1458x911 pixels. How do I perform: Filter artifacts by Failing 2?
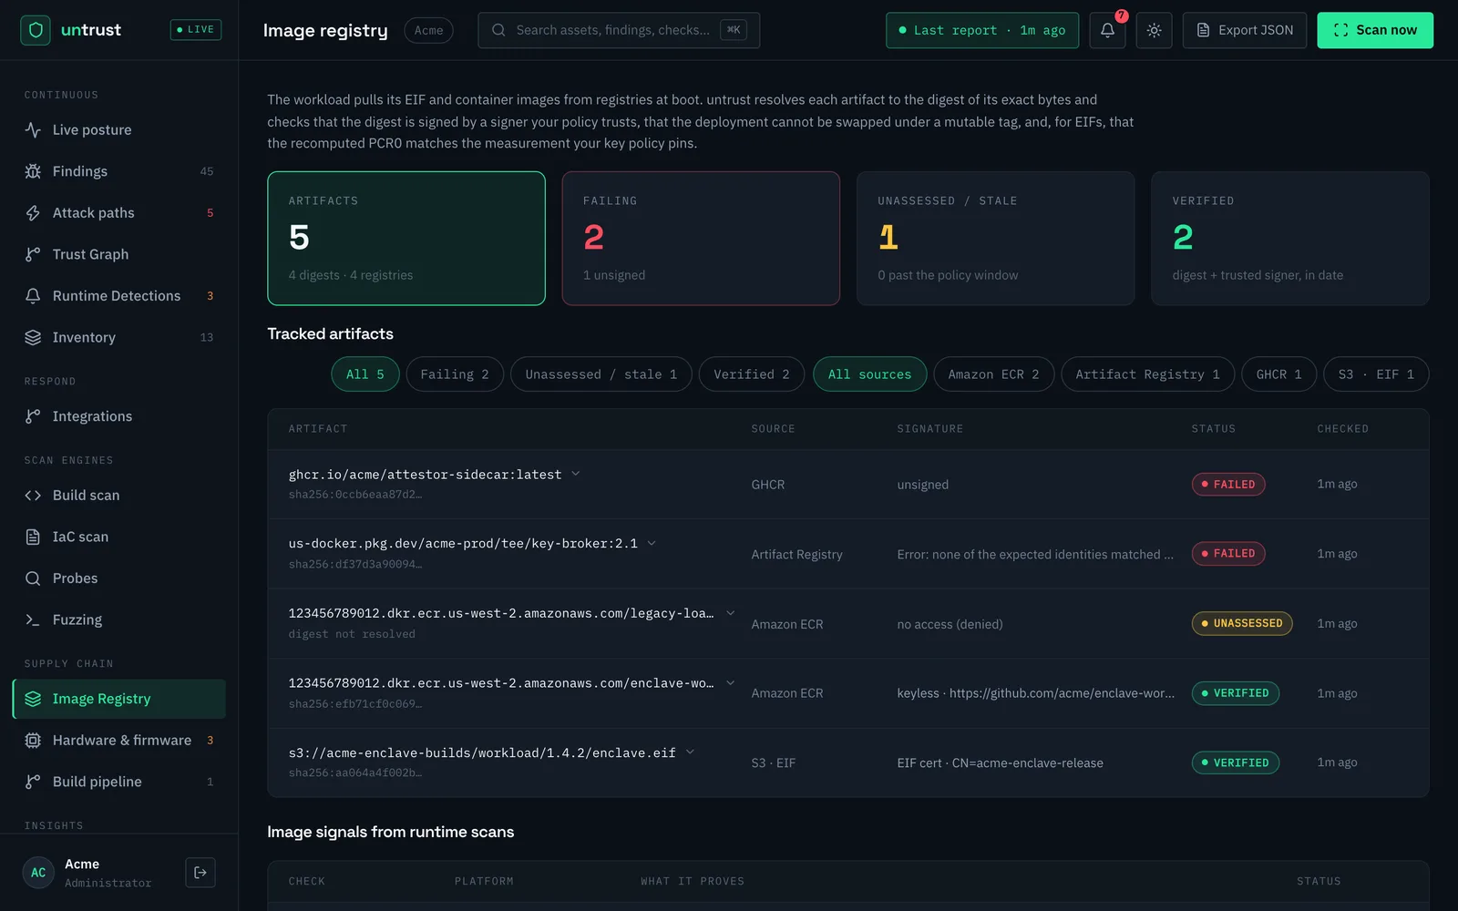[x=455, y=374]
